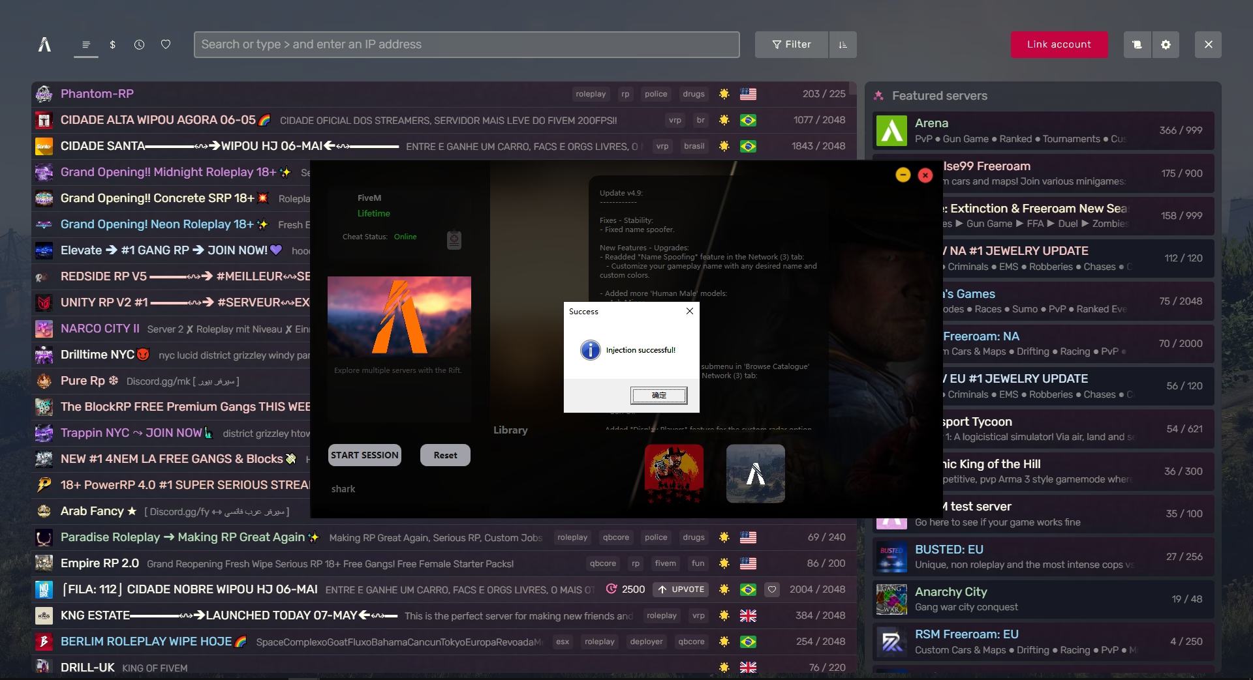Screen dimensions: 1253x680
Task: Click the Reset button in loader
Action: (x=445, y=455)
